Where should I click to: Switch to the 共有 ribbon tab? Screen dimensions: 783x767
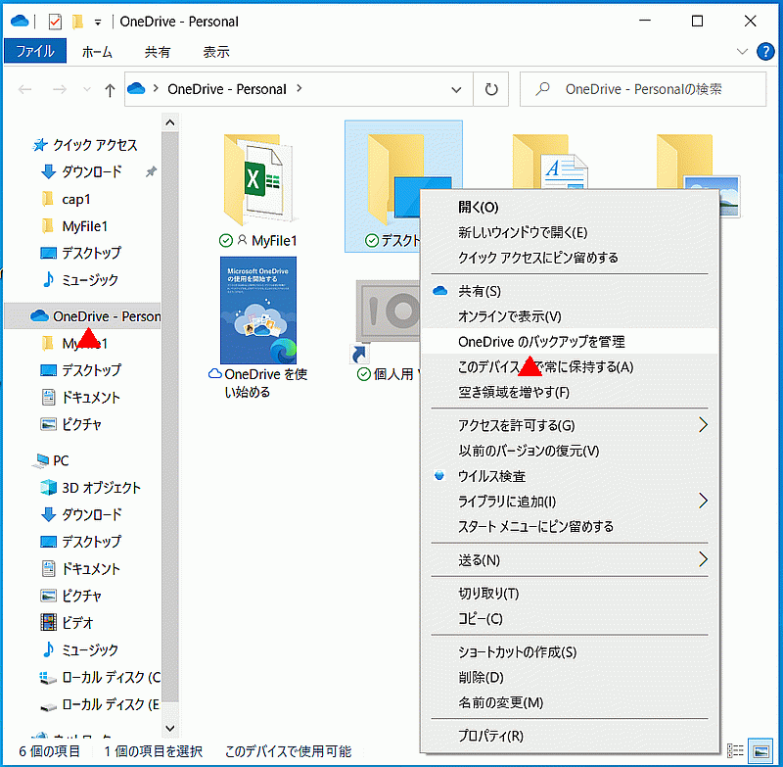click(x=158, y=52)
